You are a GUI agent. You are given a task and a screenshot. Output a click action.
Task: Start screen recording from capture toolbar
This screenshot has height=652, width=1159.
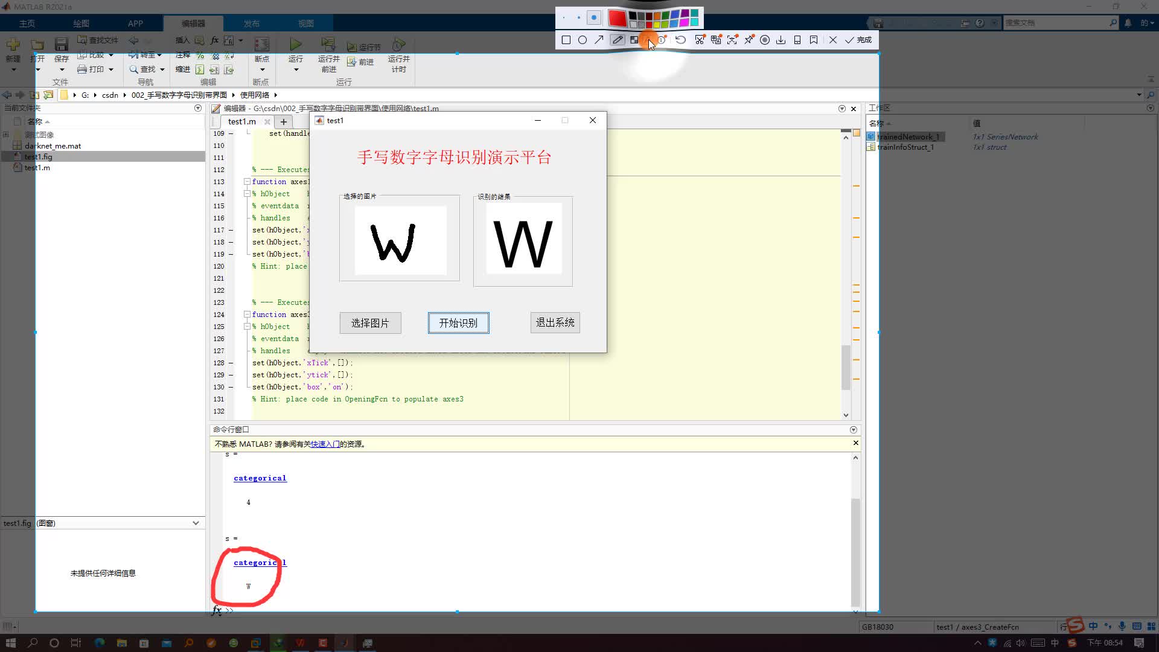click(x=765, y=40)
